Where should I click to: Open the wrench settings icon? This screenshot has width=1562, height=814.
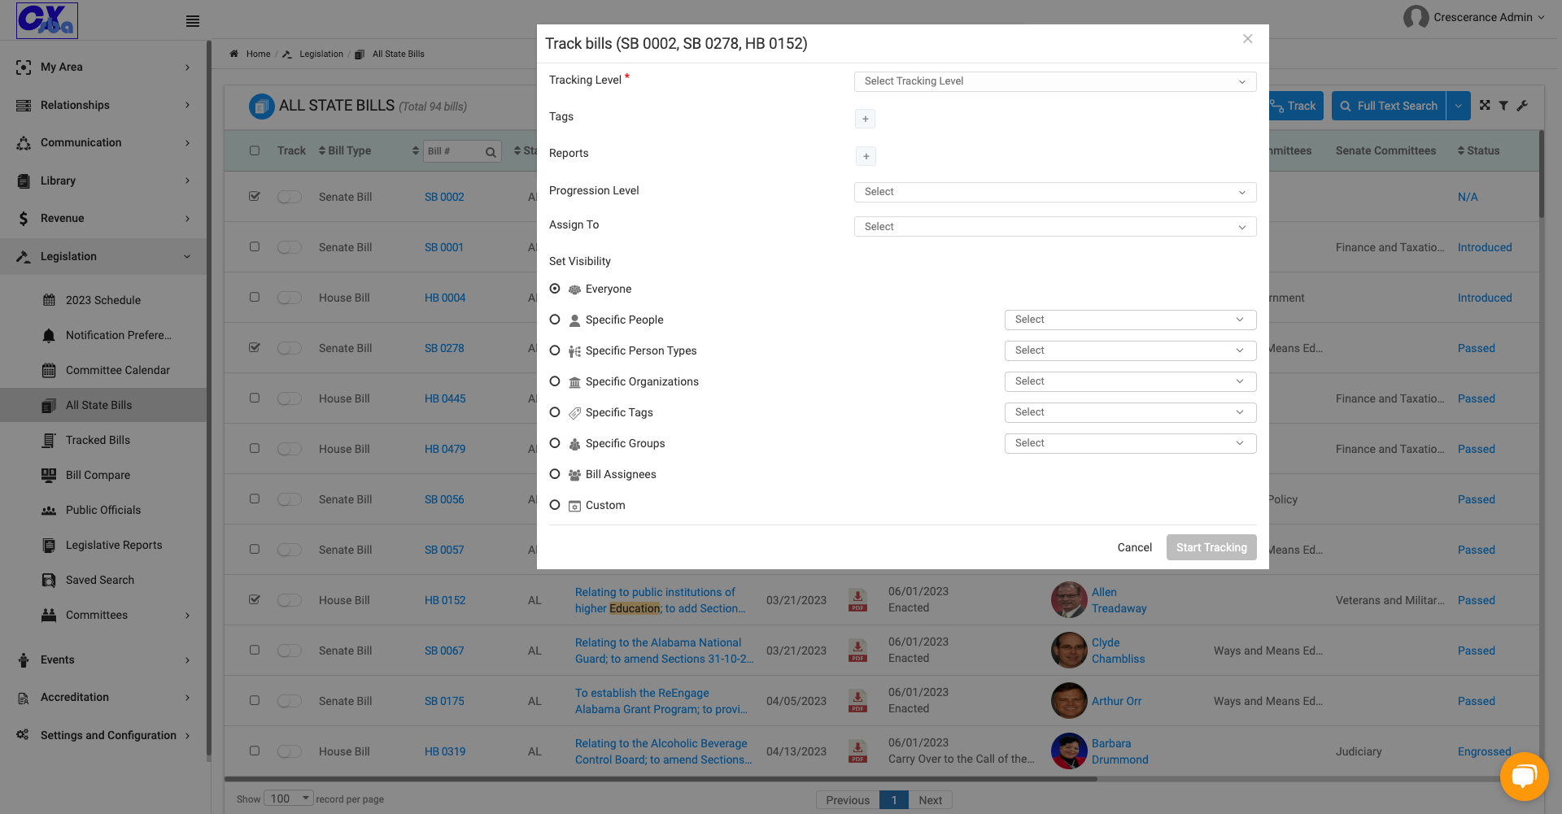click(1522, 106)
